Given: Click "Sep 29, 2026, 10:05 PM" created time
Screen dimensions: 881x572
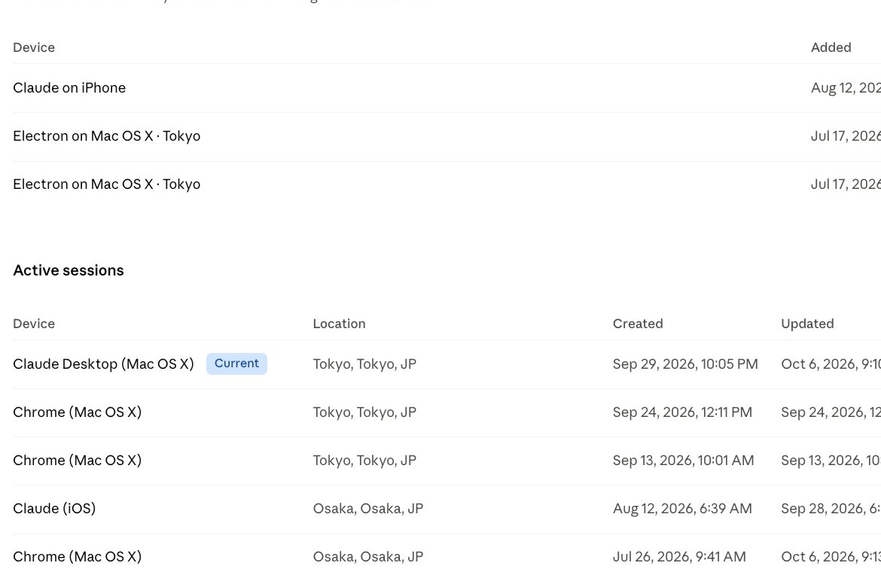Looking at the screenshot, I should [685, 364].
